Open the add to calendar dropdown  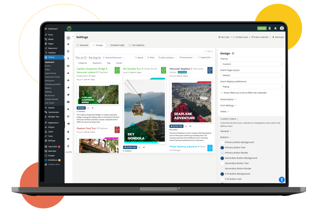pyautogui.click(x=167, y=57)
